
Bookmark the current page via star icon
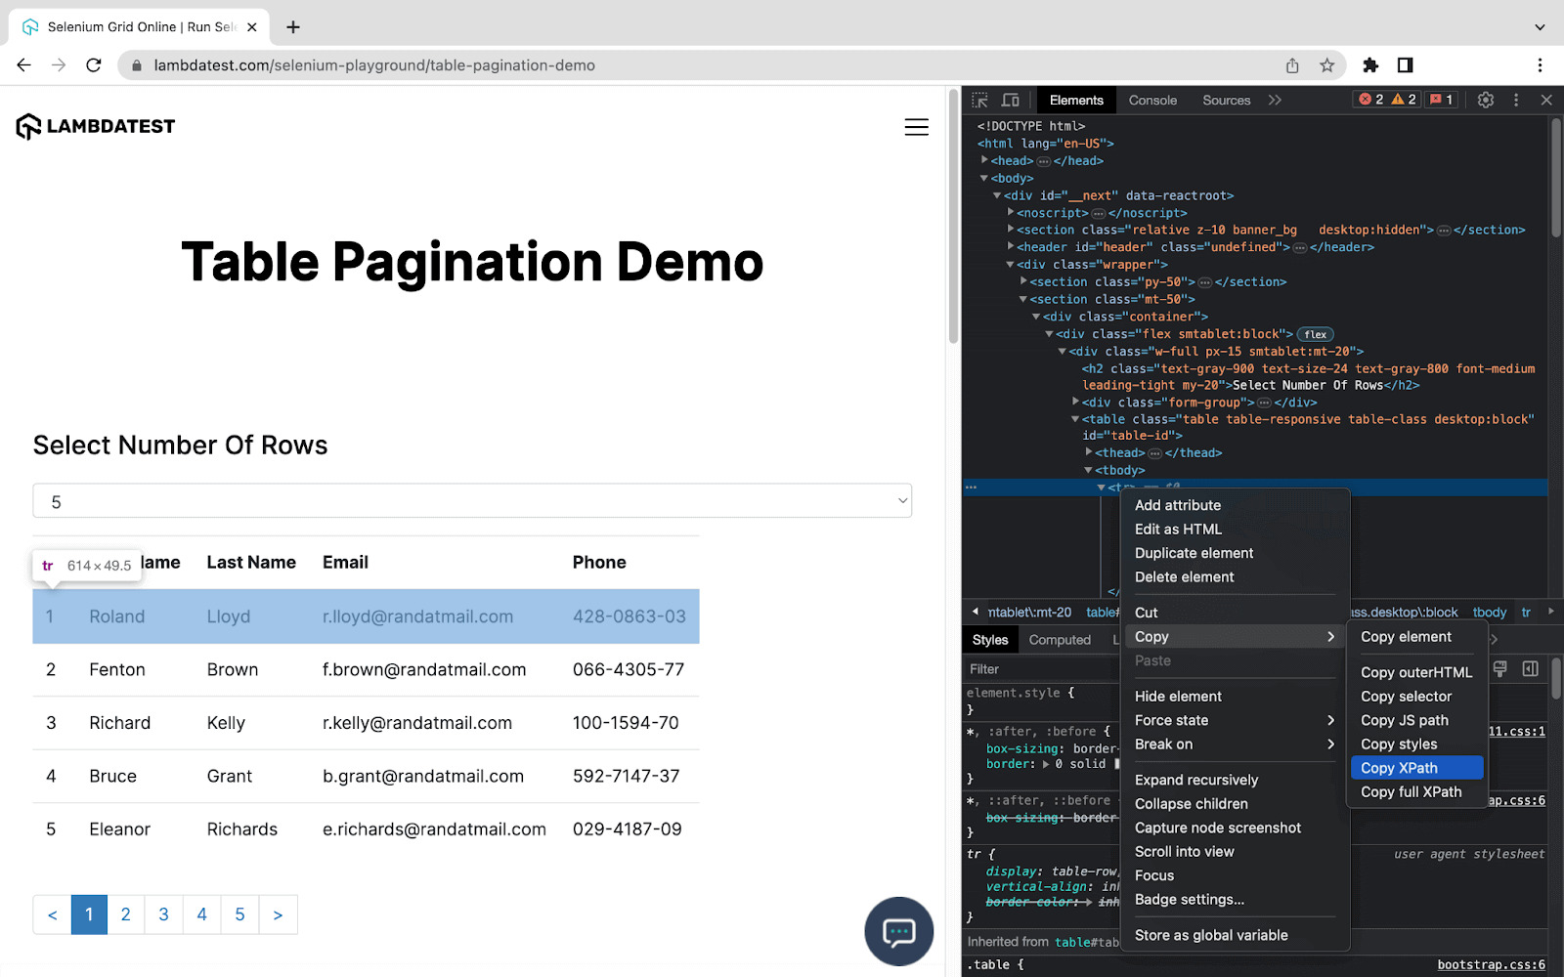coord(1326,64)
